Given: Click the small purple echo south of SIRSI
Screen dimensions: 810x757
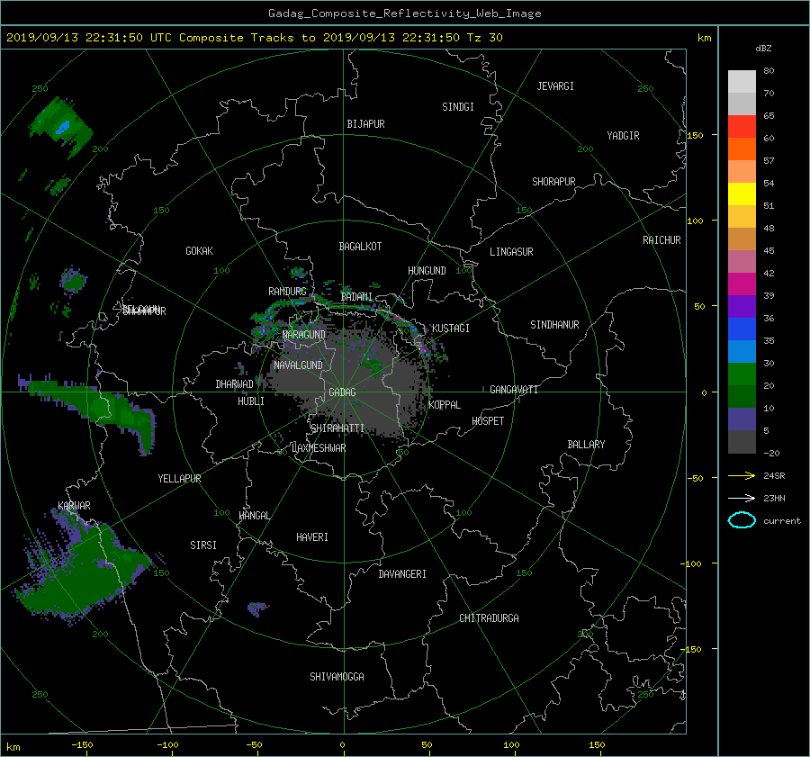Looking at the screenshot, I should coord(257,608).
